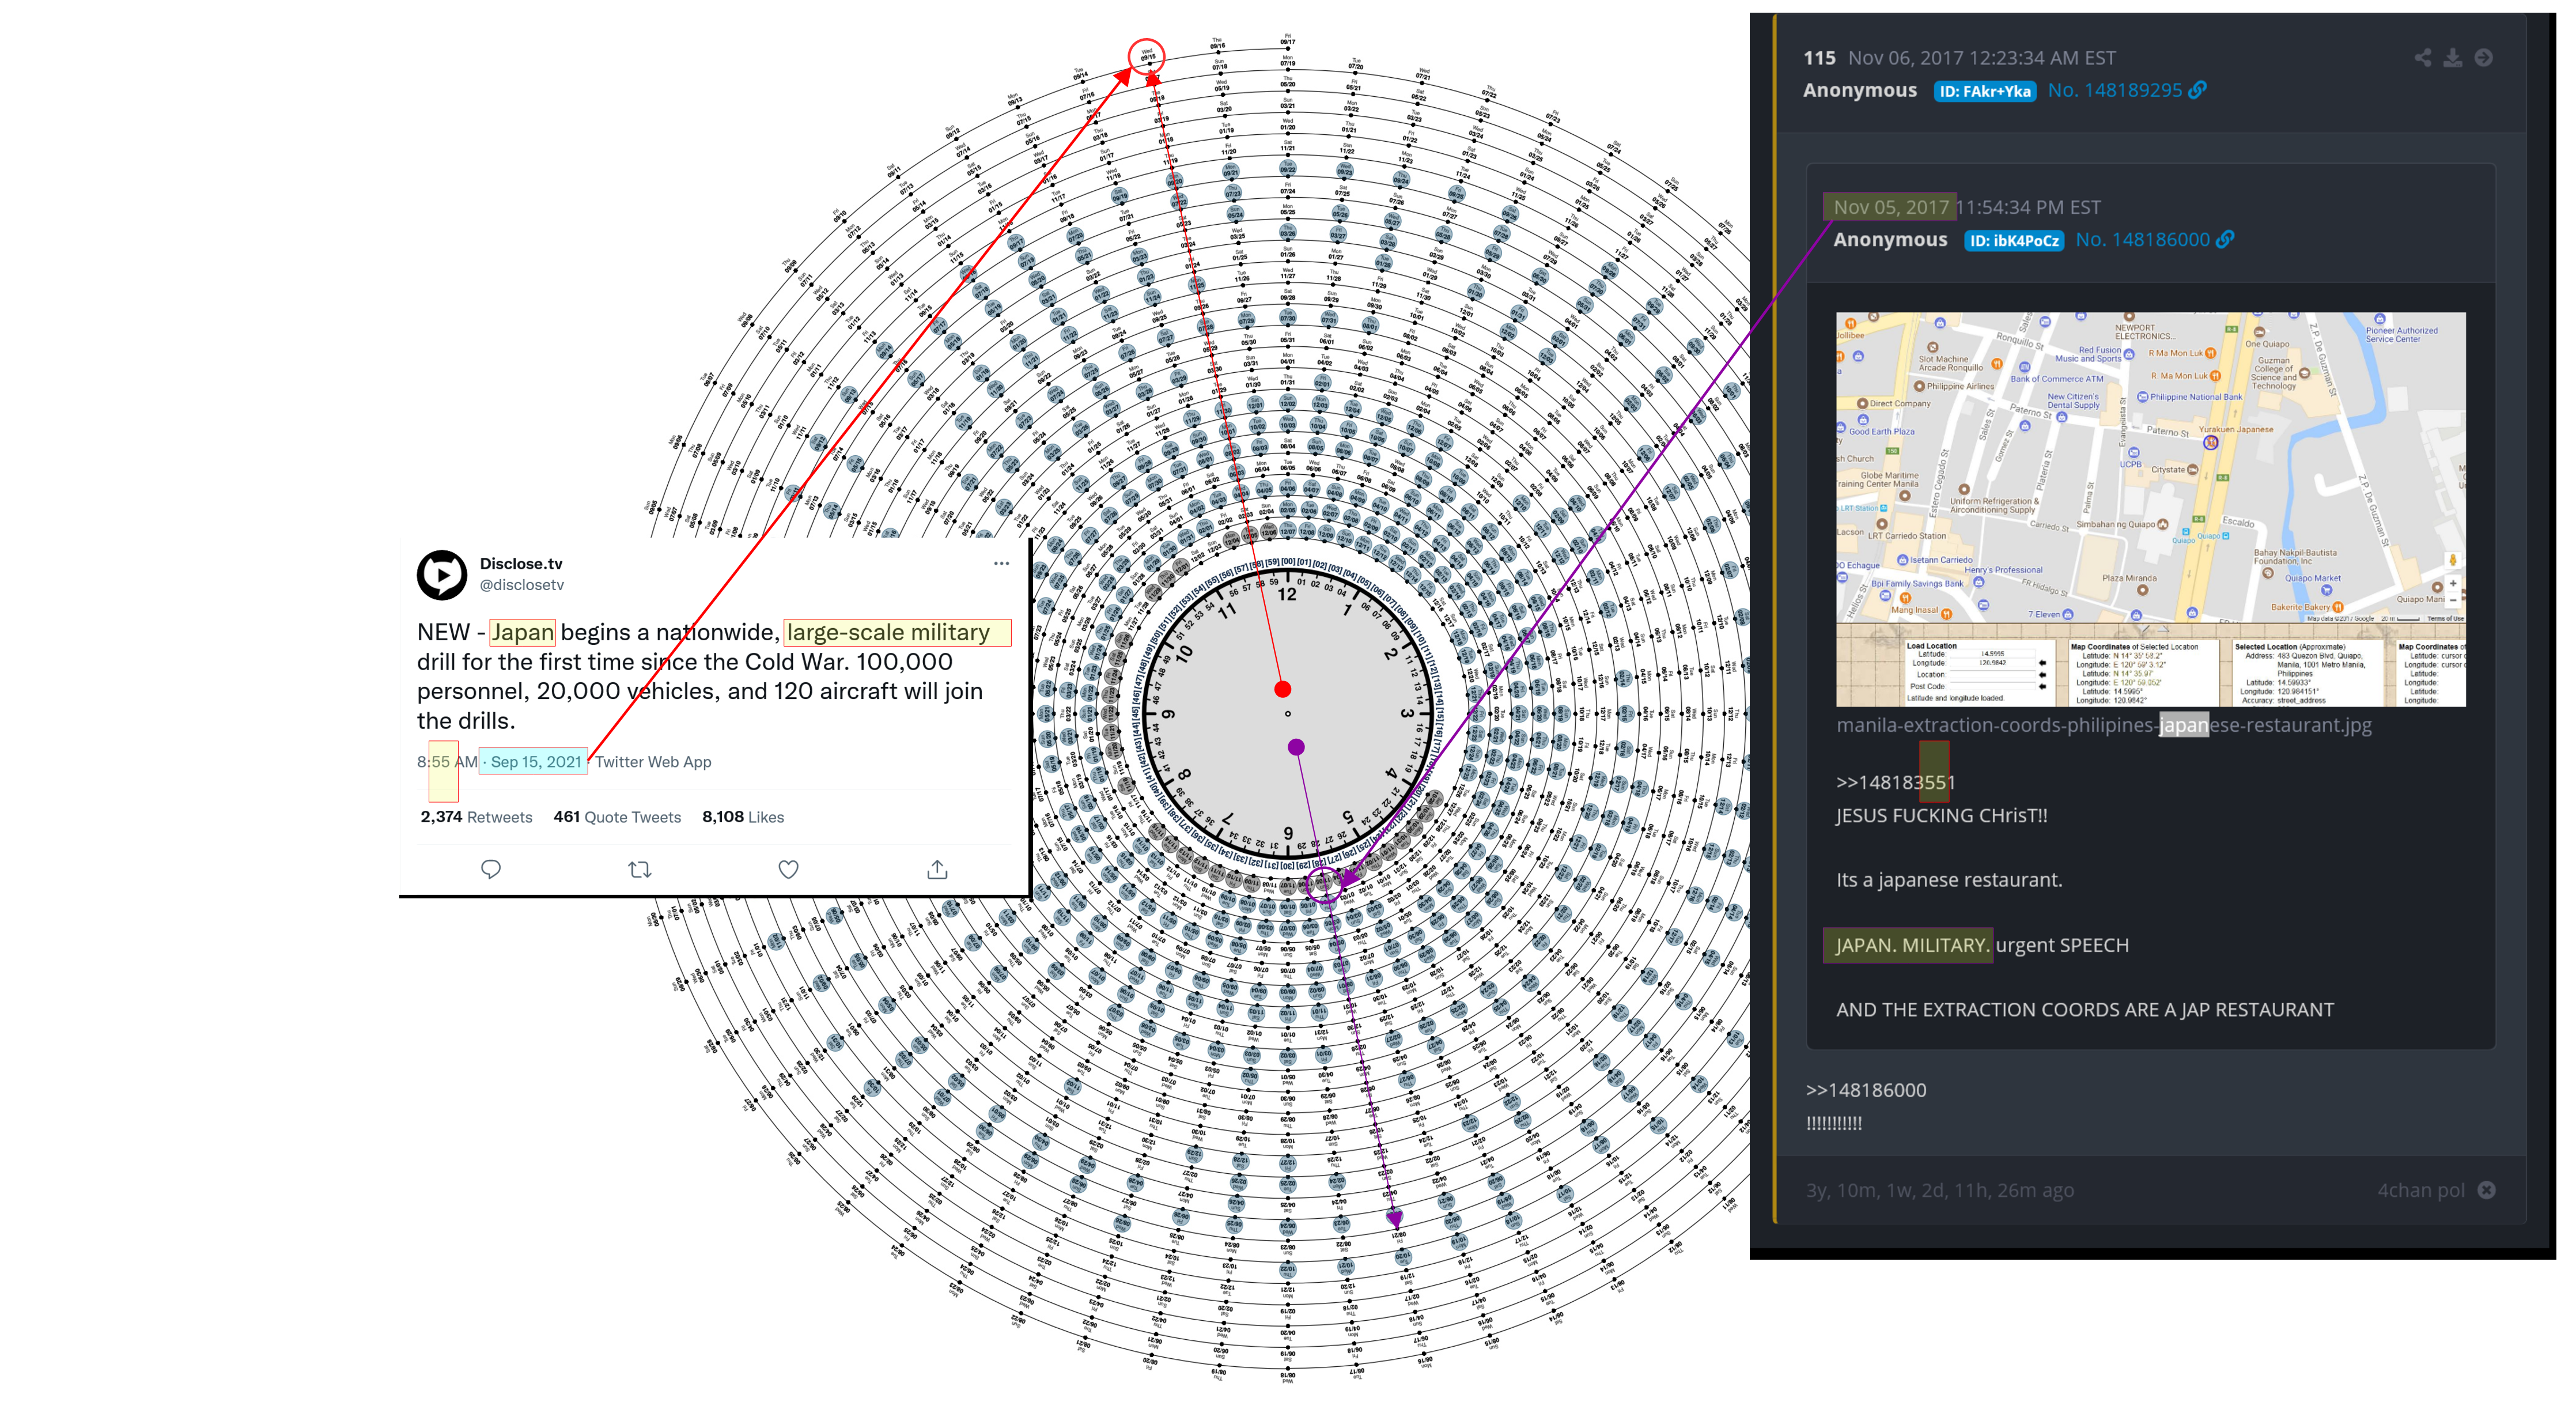Click 'large-scale military' in the tweet
The image size is (2576, 1417).
pos(888,632)
